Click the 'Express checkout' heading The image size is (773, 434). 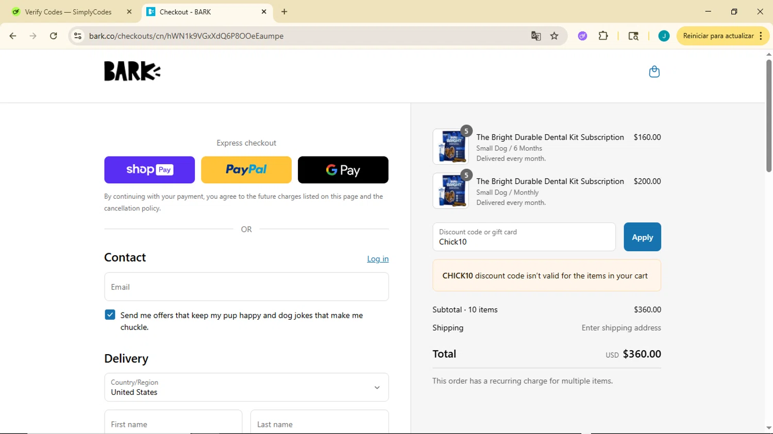[246, 143]
